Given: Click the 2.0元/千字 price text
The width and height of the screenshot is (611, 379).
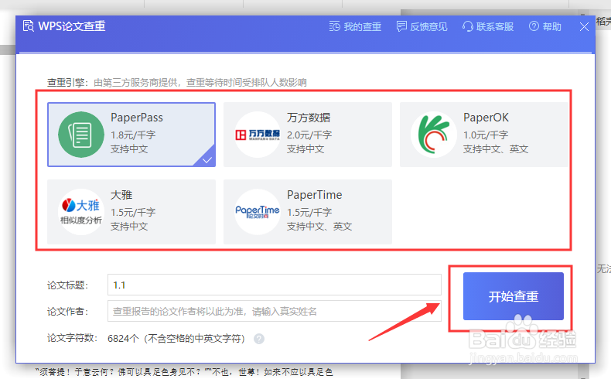Looking at the screenshot, I should tap(309, 135).
